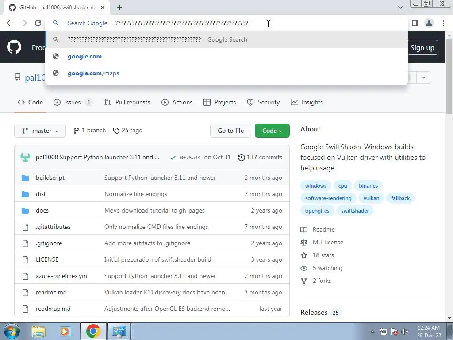Viewport: 453px width, 340px height.
Task: Click pal1000 author avatar in commit row
Action: tap(25, 157)
